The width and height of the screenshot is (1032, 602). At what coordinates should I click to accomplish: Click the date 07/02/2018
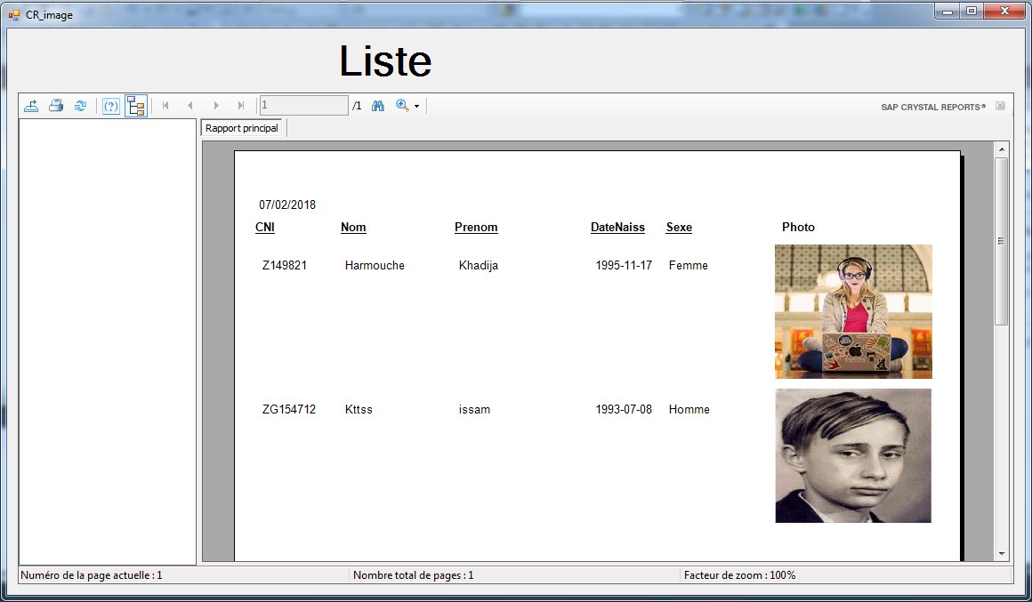coord(287,205)
